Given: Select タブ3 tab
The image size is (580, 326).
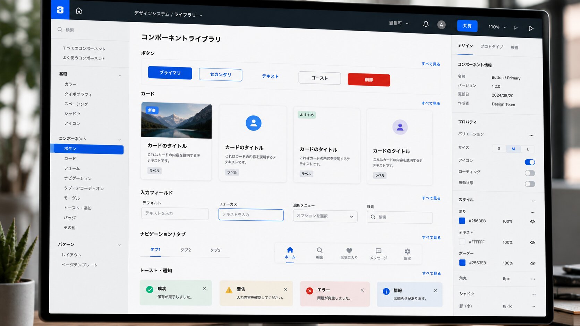Looking at the screenshot, I should pyautogui.click(x=215, y=250).
